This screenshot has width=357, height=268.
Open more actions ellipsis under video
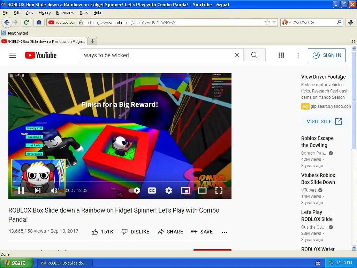click(x=225, y=232)
